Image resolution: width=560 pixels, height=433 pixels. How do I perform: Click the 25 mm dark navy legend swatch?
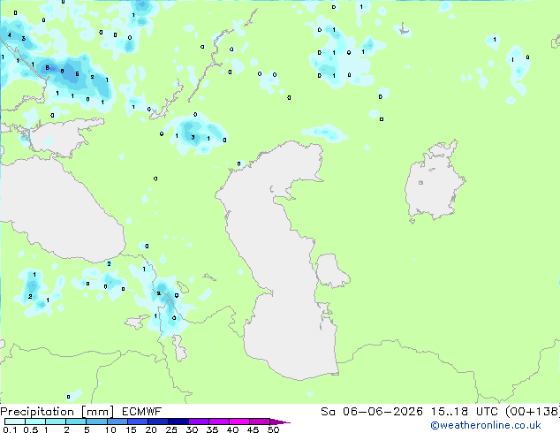coord(178,422)
